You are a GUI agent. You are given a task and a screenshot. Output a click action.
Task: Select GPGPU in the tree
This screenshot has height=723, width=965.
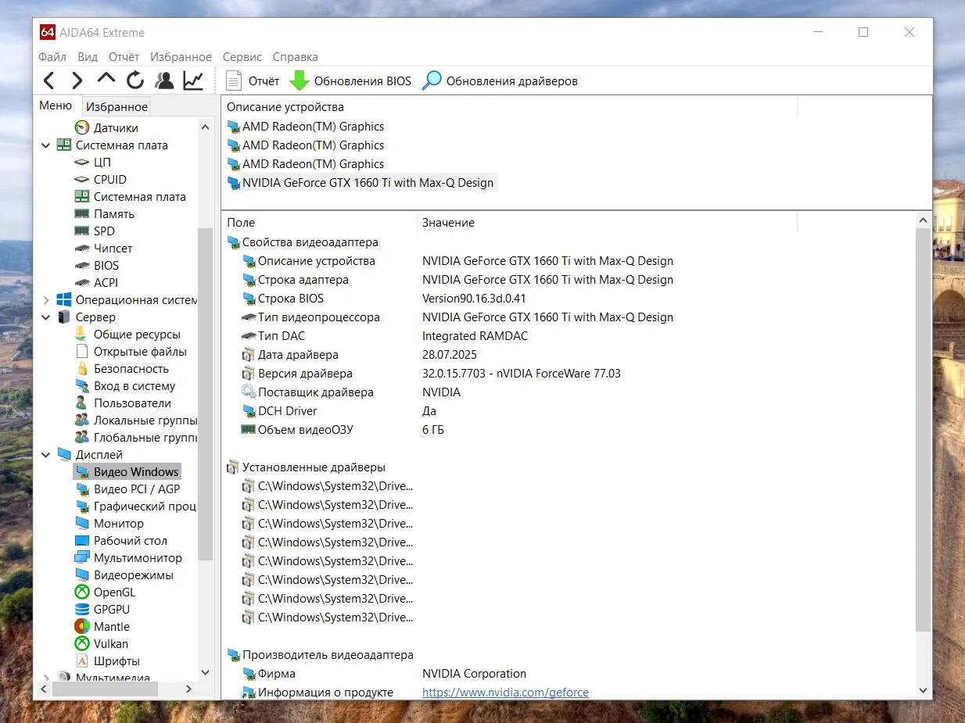coord(102,609)
